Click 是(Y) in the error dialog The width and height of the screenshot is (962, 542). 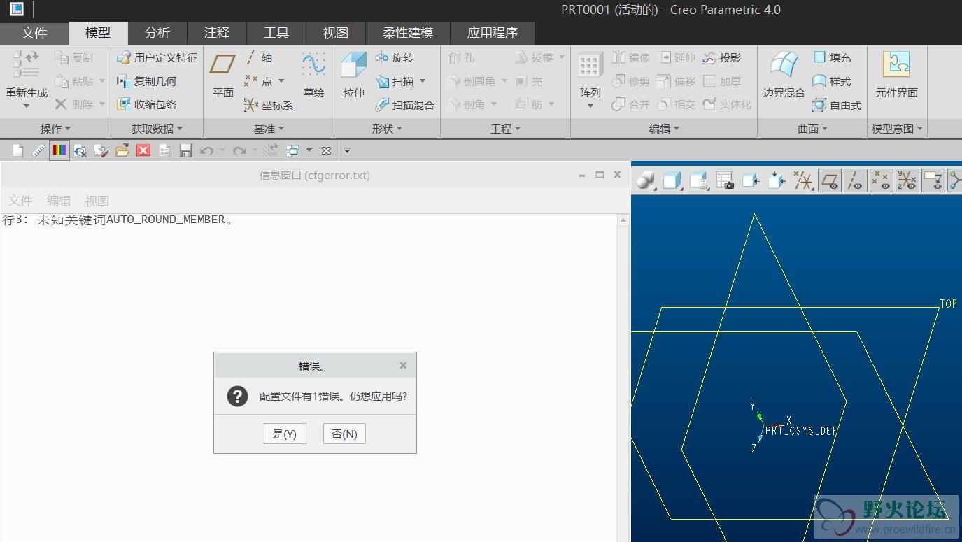click(x=285, y=434)
